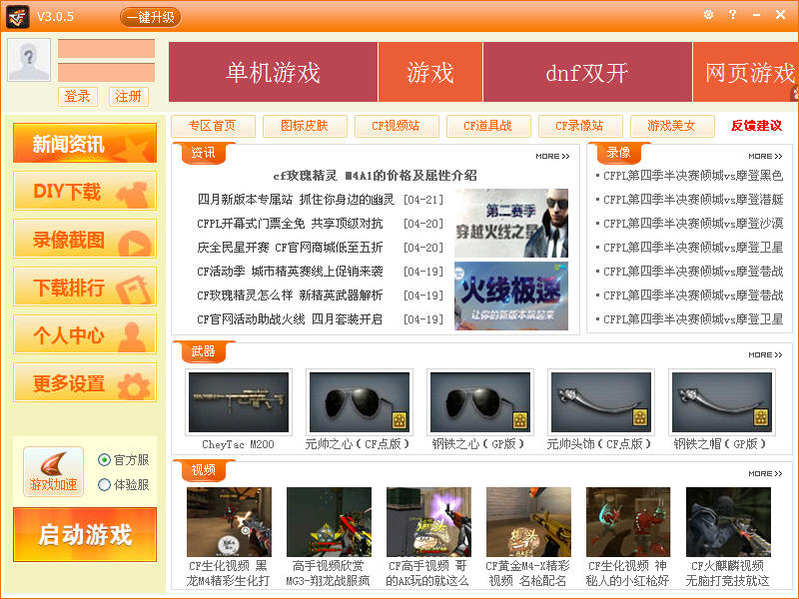Open news CF官网活动助战火线 四月套装开启

coord(290,319)
